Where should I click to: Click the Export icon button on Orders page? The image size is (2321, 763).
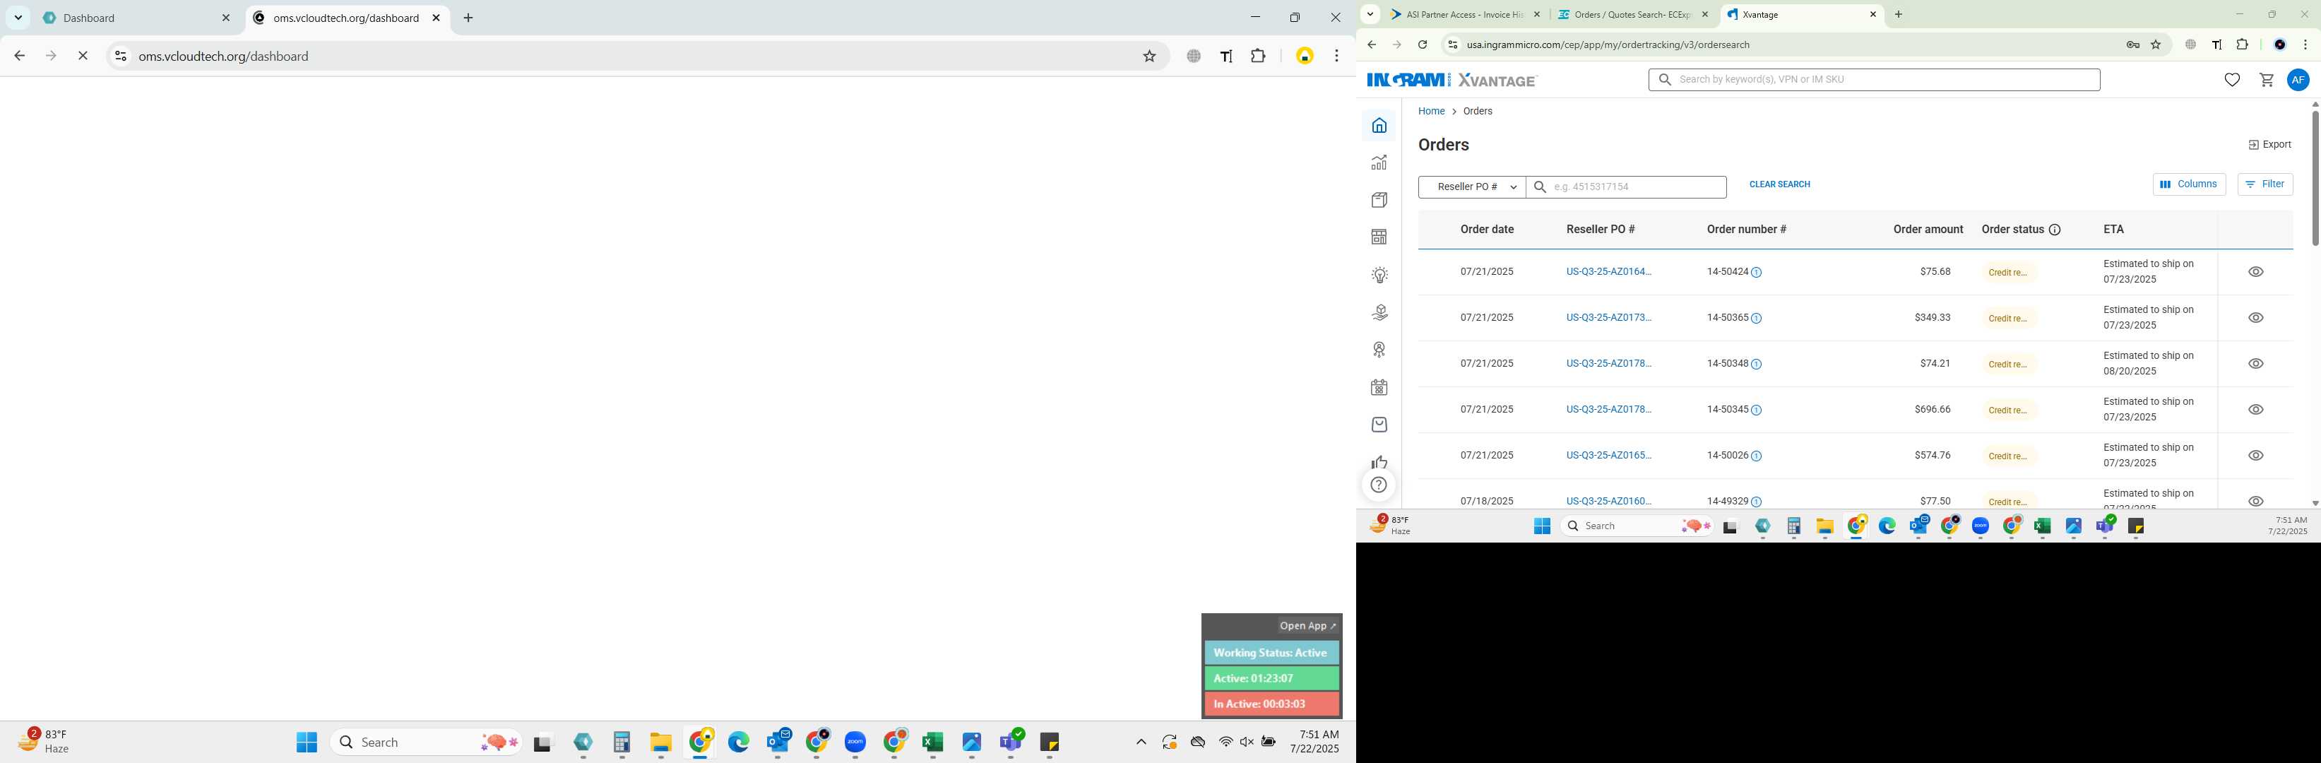(2269, 144)
